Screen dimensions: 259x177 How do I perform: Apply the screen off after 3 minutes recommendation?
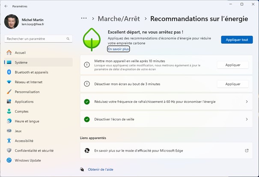coord(232,84)
